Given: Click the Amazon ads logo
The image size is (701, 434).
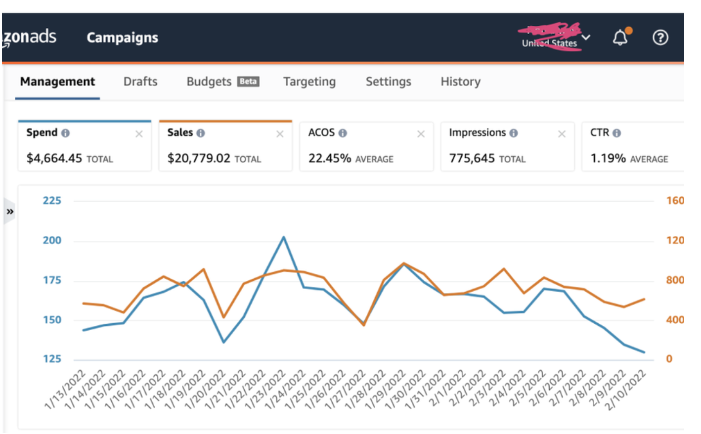Looking at the screenshot, I should [29, 38].
